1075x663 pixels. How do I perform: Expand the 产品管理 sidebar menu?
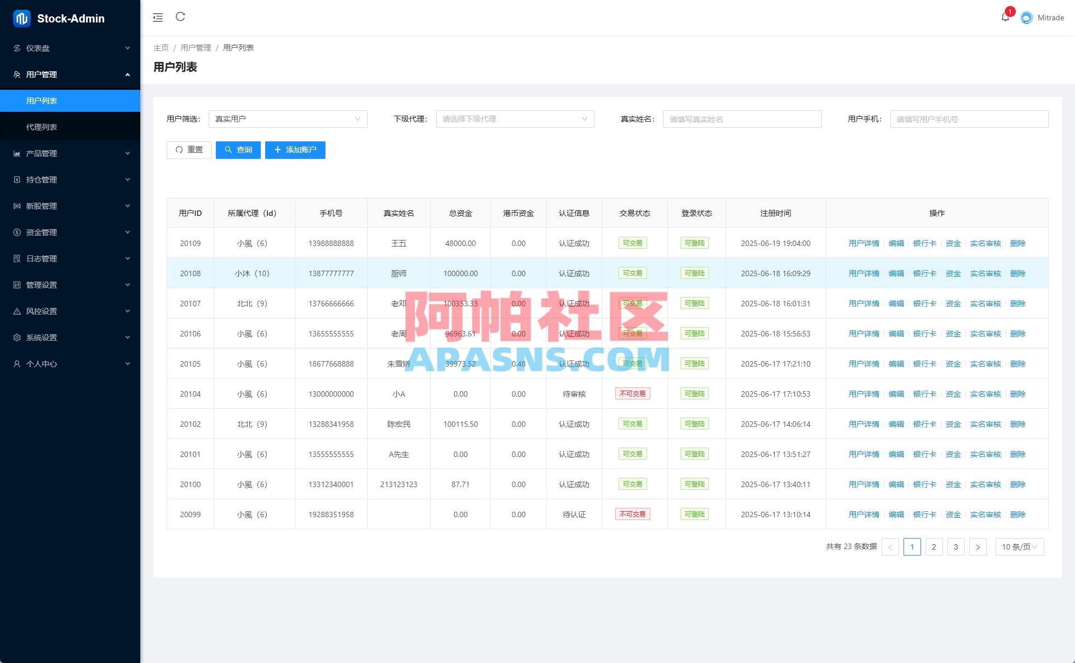click(x=70, y=153)
